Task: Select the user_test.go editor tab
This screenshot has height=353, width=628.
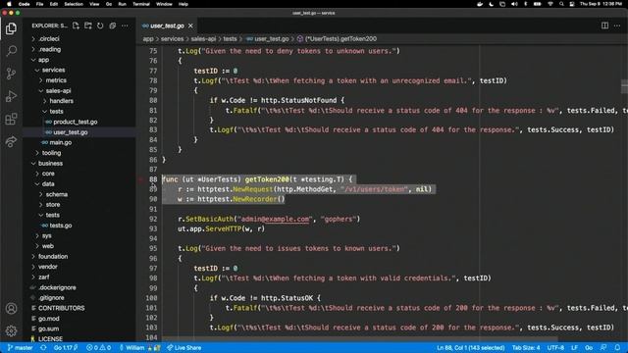Action: (167, 25)
